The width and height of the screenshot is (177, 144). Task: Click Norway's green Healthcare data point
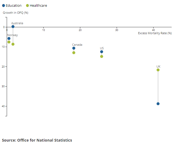coord(9,42)
